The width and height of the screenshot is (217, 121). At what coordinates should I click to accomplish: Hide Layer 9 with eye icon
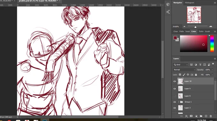[175, 89]
